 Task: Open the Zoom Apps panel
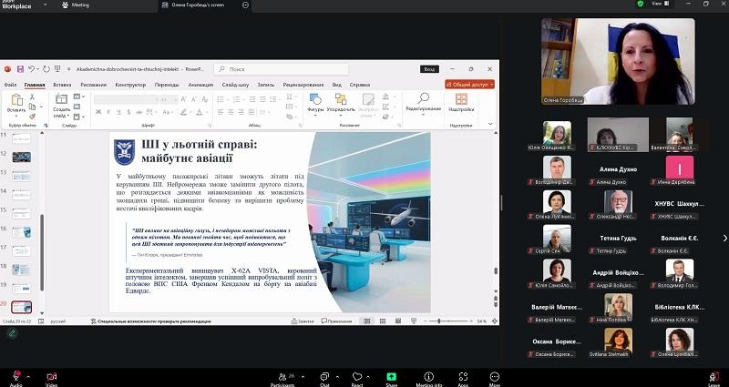click(463, 374)
